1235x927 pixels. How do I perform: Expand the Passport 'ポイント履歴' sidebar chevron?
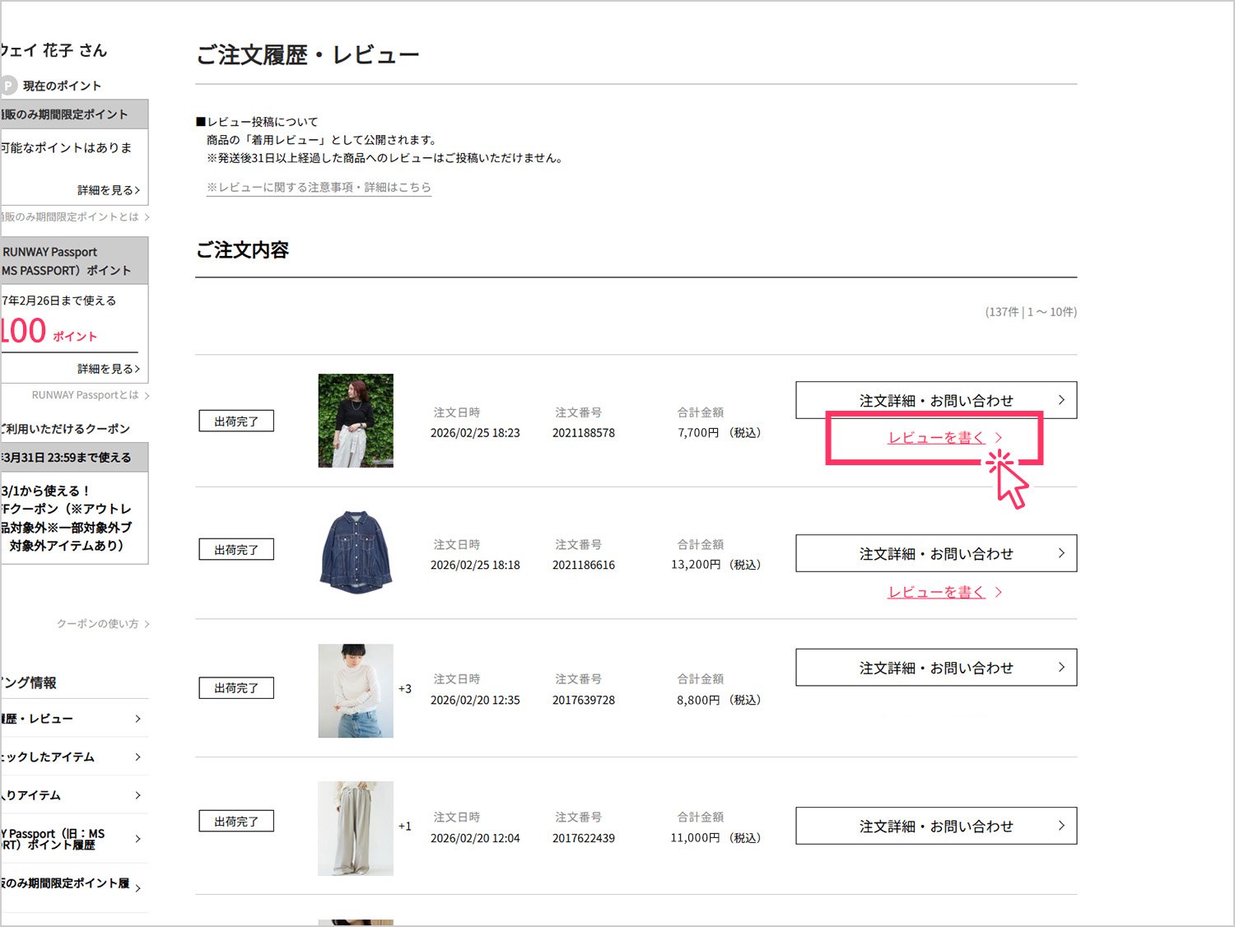[x=137, y=839]
